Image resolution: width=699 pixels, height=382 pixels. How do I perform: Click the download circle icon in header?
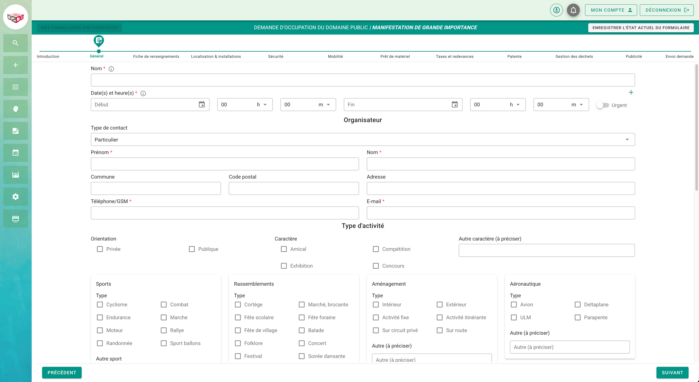pyautogui.click(x=556, y=10)
